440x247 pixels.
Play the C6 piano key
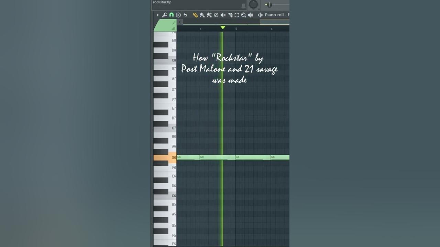[x=165, y=196]
